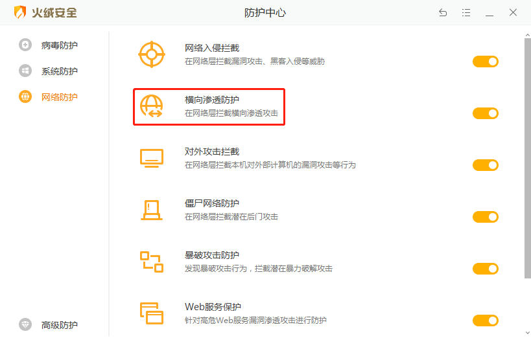Toggle the 对外攻击拦截 switch
The image size is (531, 349).
(x=485, y=165)
